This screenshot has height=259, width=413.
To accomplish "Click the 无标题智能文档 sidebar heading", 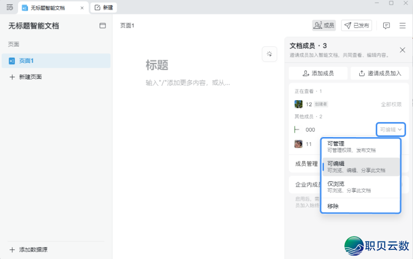I will click(x=34, y=26).
